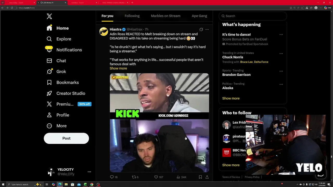This screenshot has width=333, height=187.
Task: Open Microsoft Store from the taskbar
Action: pyautogui.click(x=73, y=184)
